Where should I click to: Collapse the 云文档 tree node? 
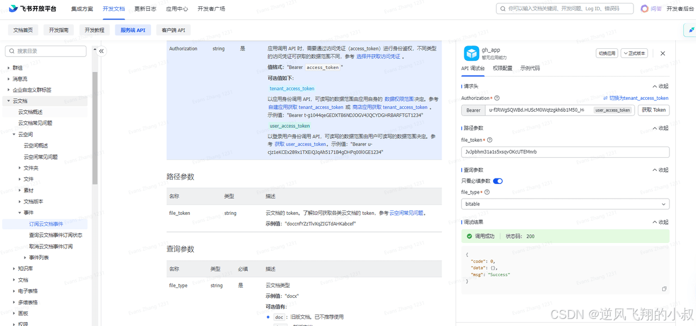9,101
